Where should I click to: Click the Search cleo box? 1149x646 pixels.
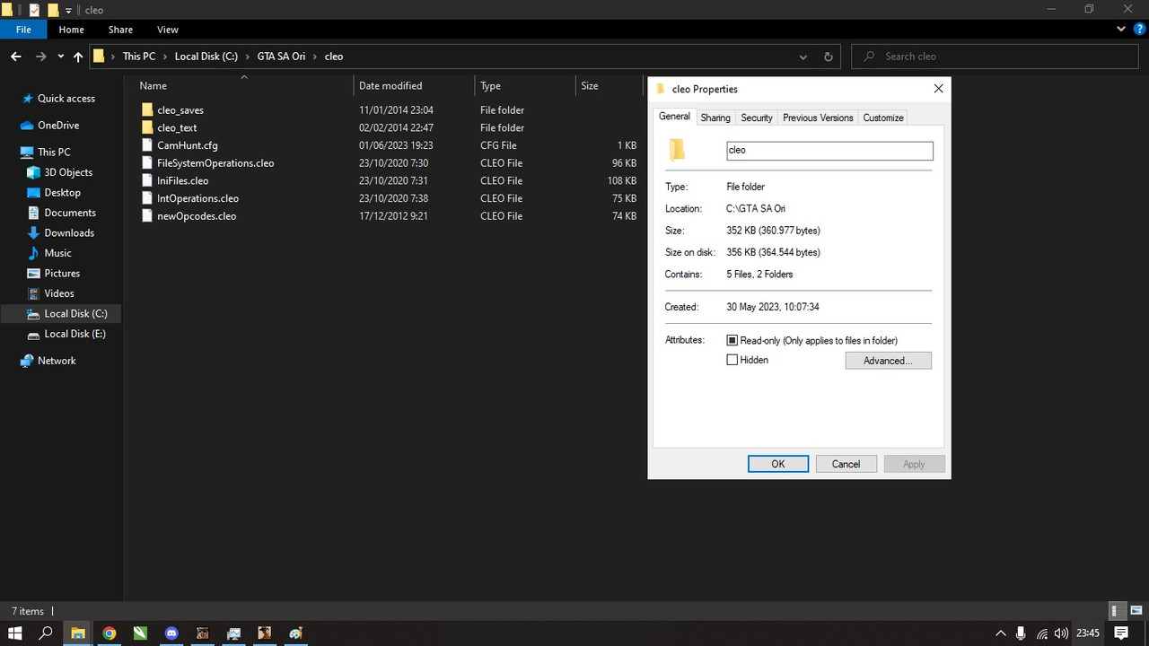pyautogui.click(x=995, y=57)
